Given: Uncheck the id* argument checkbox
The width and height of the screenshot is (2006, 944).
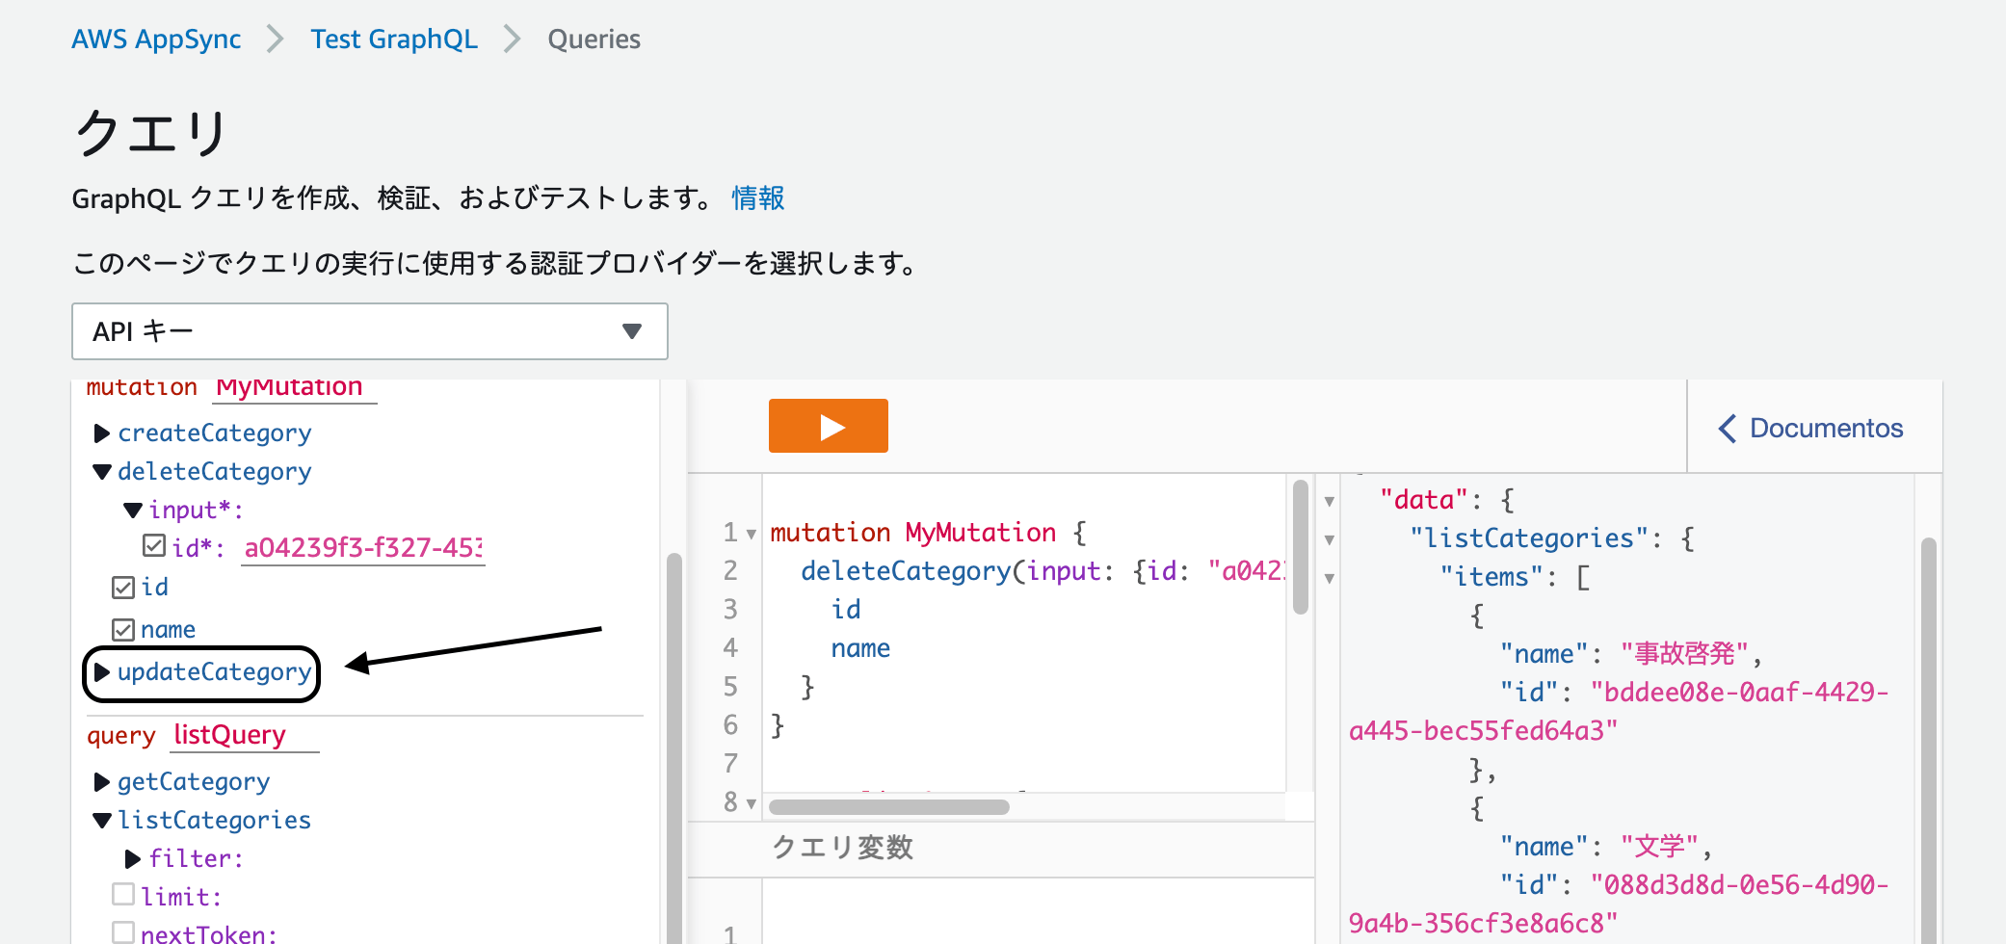Looking at the screenshot, I should 154,546.
